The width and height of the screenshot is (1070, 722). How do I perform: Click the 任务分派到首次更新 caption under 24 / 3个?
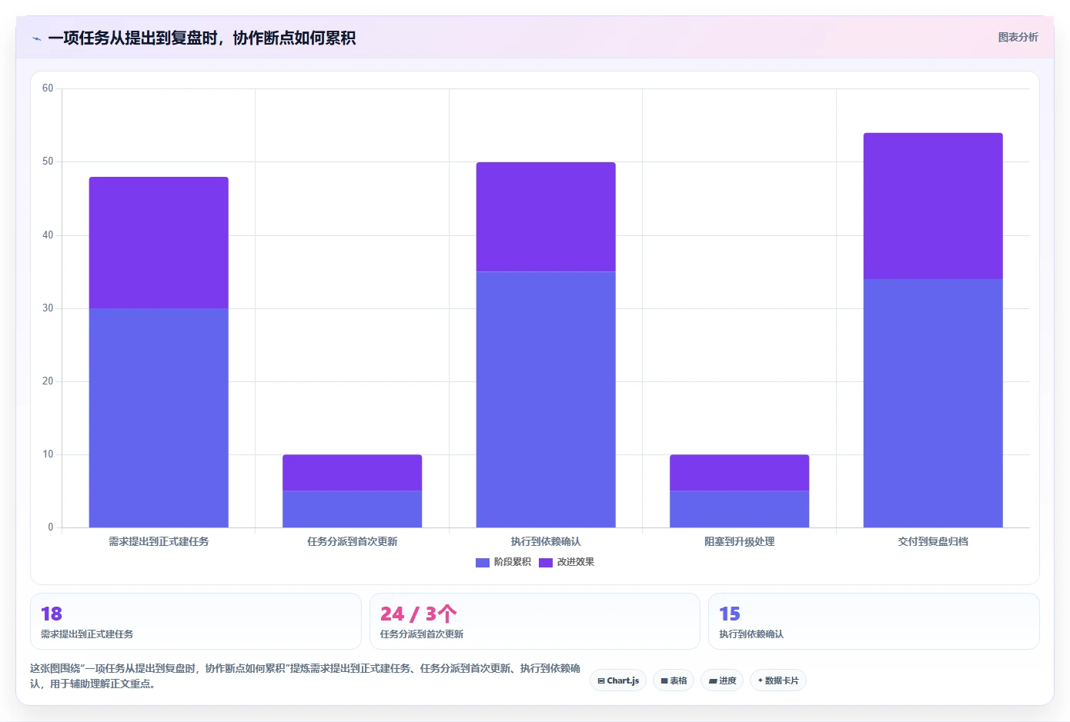pyautogui.click(x=422, y=634)
